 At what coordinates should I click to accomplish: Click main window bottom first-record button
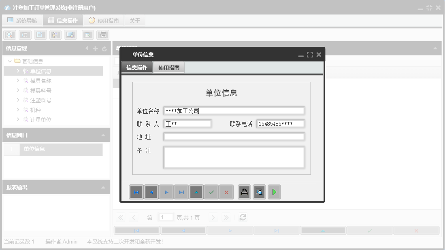[x=137, y=231]
